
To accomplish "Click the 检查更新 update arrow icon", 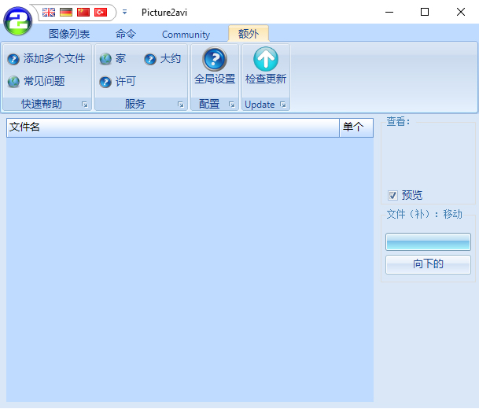I will tap(266, 59).
